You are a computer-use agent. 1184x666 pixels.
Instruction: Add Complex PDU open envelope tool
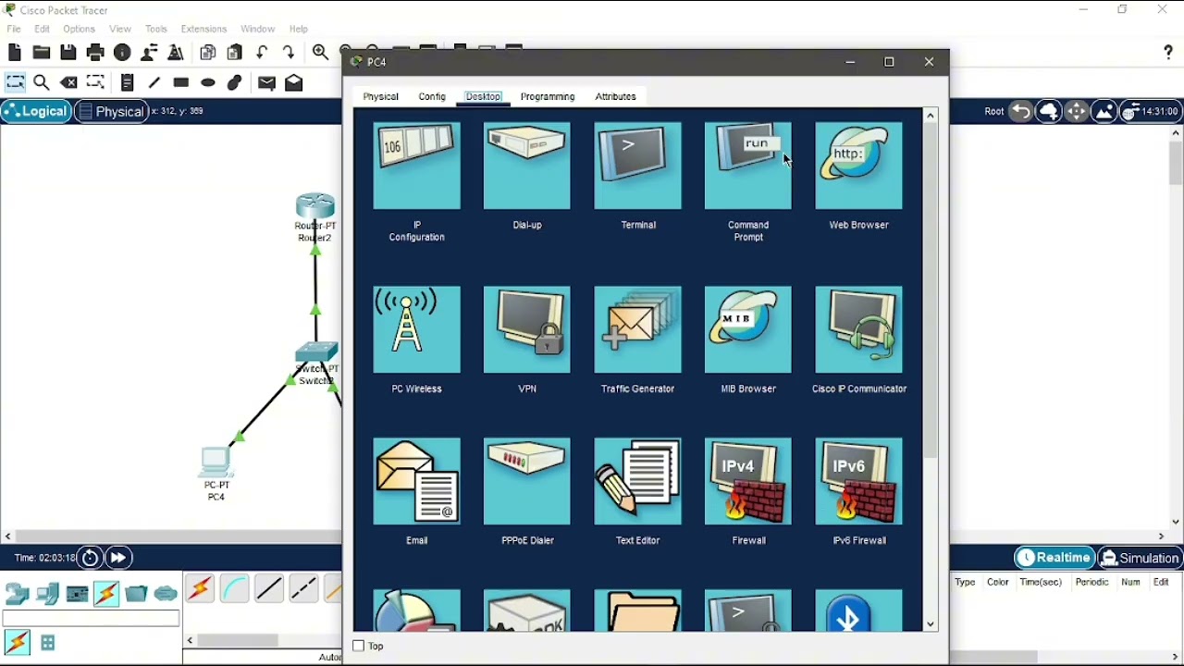(294, 82)
